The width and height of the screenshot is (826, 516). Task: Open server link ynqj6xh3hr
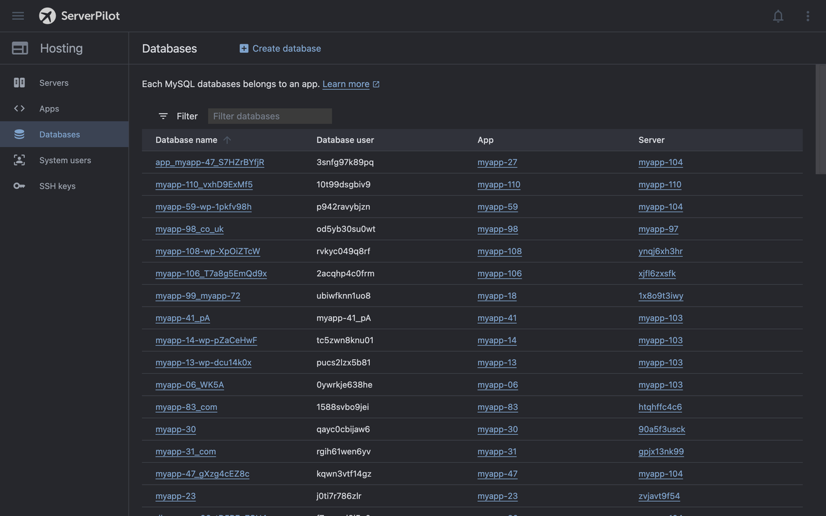(661, 252)
